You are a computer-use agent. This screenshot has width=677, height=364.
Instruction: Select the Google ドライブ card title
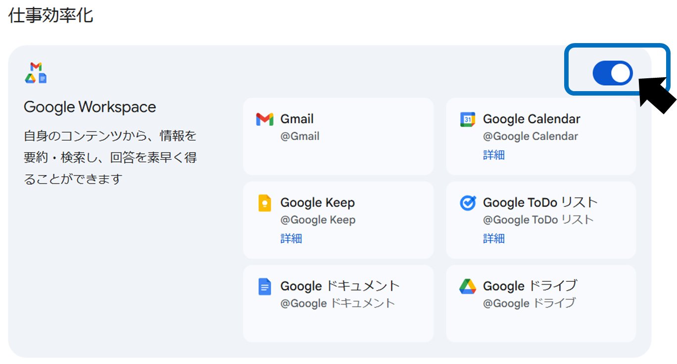(x=530, y=286)
